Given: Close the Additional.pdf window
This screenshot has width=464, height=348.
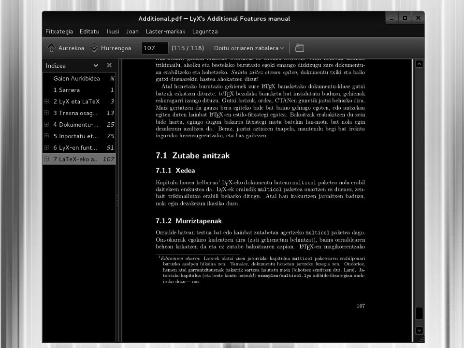Looking at the screenshot, I should coord(418,18).
